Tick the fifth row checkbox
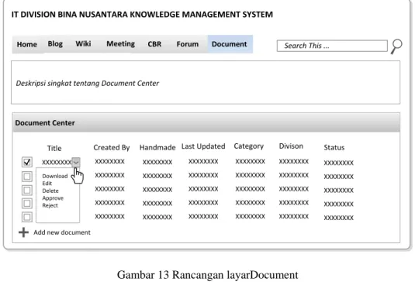This screenshot has height=285, width=415. click(x=27, y=217)
